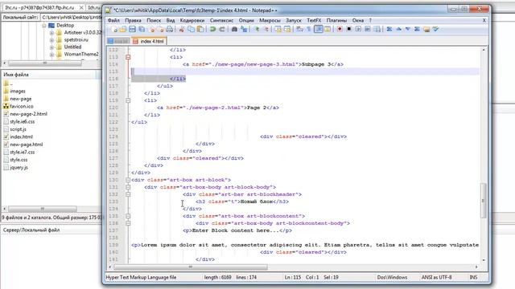
Task: Click the Open file toolbar icon
Action: point(122,30)
